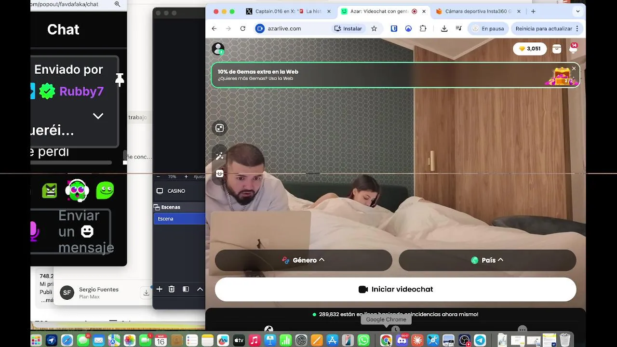The width and height of the screenshot is (617, 347).
Task: Zoom in OBS preview with plus
Action: 186,177
